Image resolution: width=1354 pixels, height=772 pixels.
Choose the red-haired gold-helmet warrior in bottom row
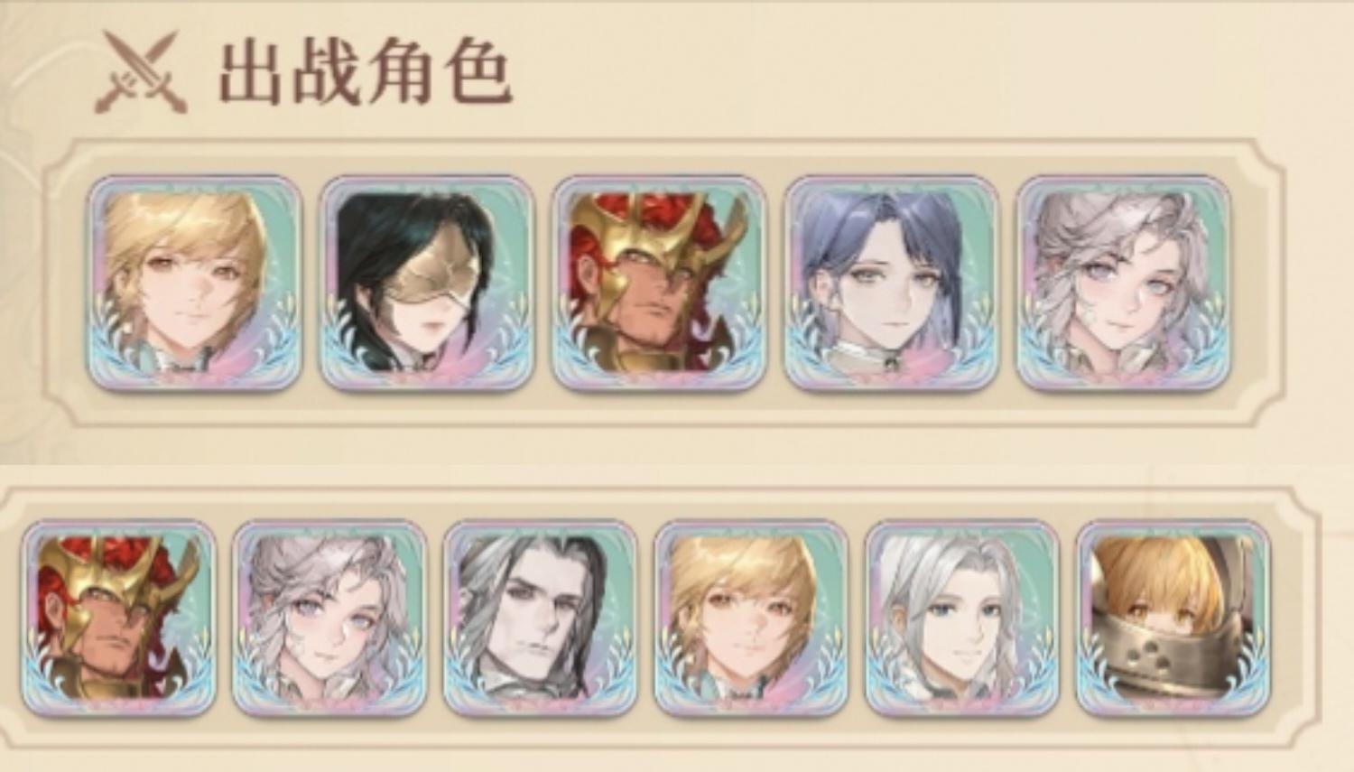(x=118, y=618)
